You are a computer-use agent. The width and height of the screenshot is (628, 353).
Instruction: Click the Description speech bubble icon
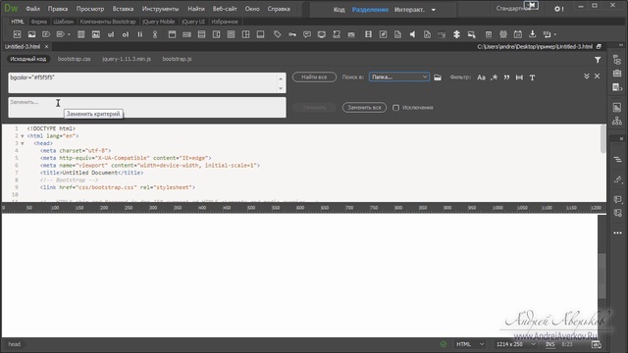pos(307,35)
